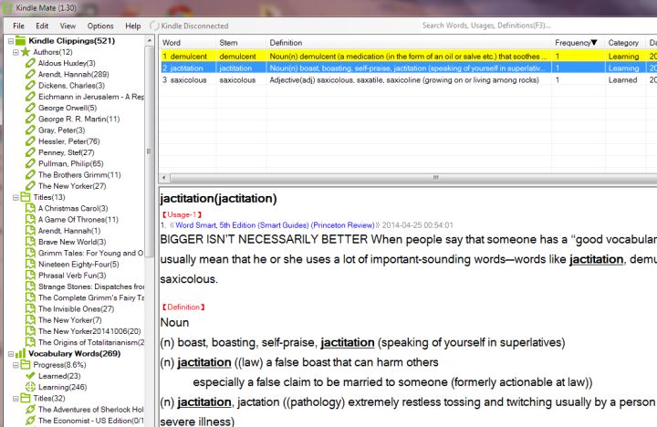Image resolution: width=657 pixels, height=427 pixels.
Task: Click the clippings Titles(13) folder icon
Action: pyautogui.click(x=26, y=197)
